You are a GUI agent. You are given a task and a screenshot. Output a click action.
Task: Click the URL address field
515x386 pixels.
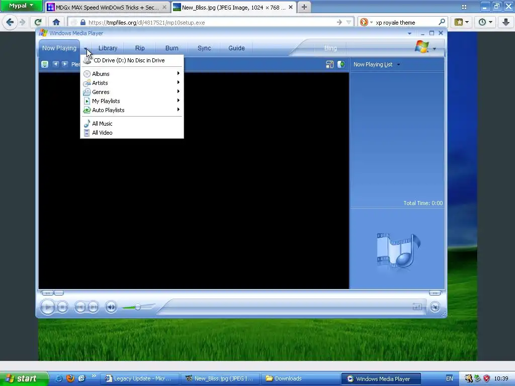pos(210,22)
